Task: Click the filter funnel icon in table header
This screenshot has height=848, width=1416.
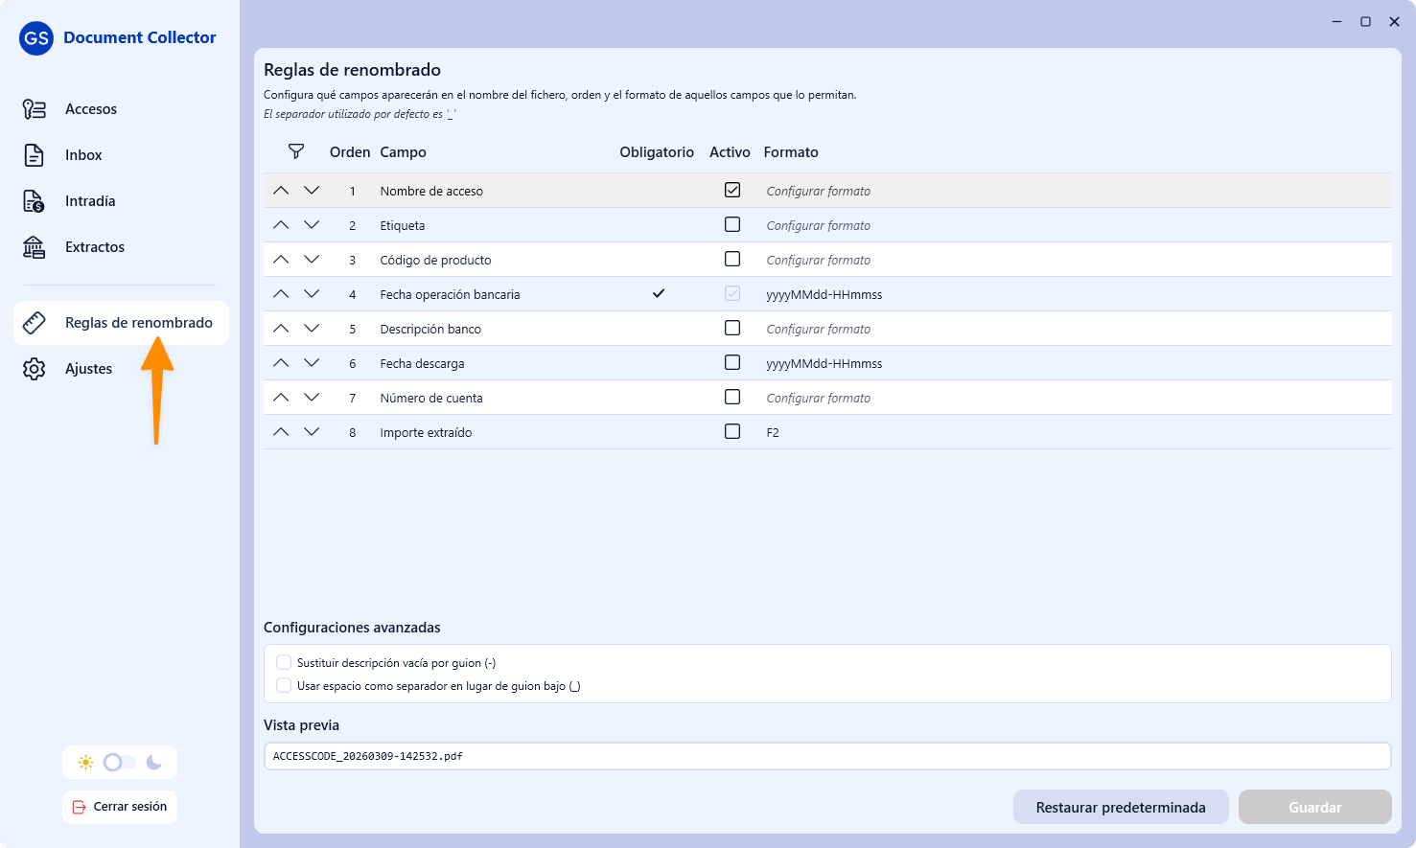Action: (x=296, y=151)
